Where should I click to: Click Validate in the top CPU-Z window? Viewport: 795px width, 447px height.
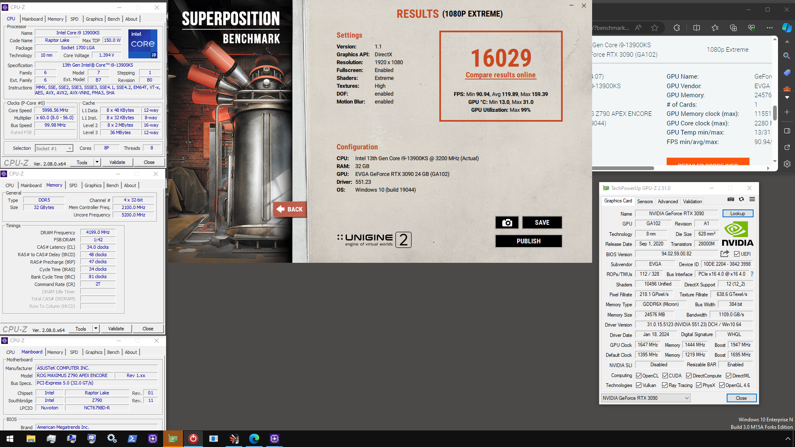[x=117, y=162]
